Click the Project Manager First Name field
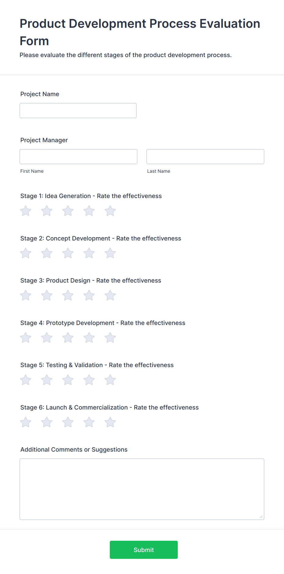284x574 pixels. (x=78, y=157)
